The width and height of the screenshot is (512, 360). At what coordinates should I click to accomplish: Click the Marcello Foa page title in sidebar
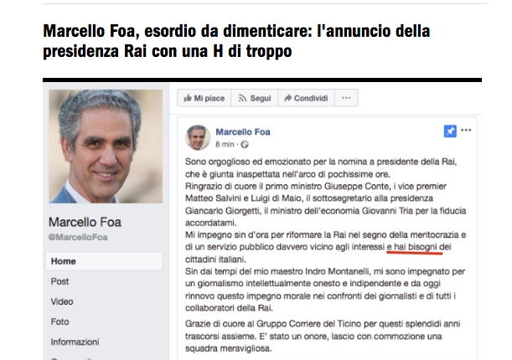point(85,222)
